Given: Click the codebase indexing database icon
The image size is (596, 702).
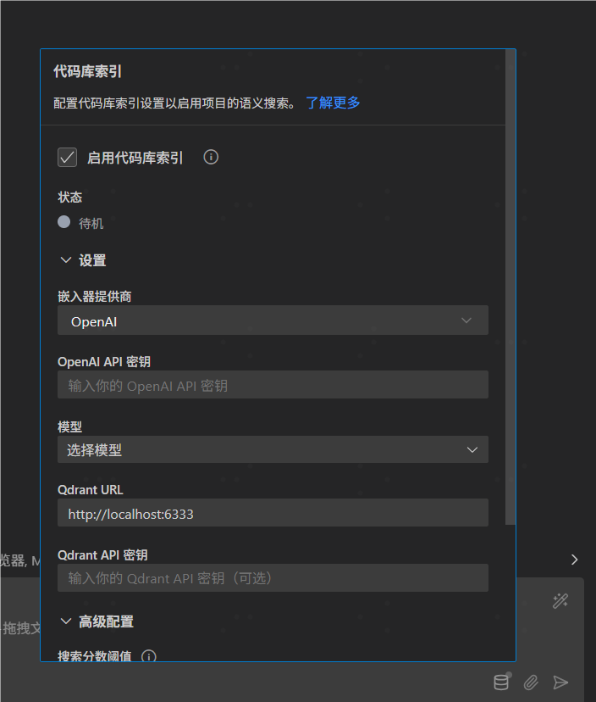Looking at the screenshot, I should click(502, 682).
